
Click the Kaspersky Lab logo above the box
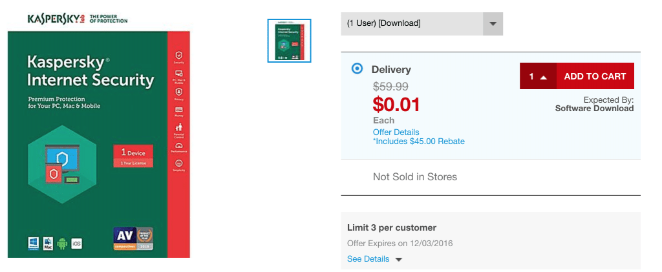tap(78, 19)
